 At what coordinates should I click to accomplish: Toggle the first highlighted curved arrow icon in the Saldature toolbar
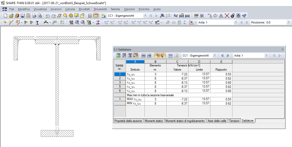[x=157, y=56]
